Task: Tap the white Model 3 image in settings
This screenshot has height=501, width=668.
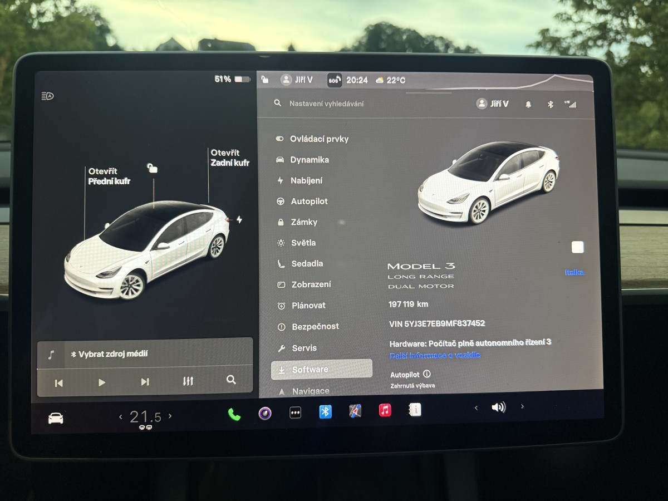Action: 488,182
